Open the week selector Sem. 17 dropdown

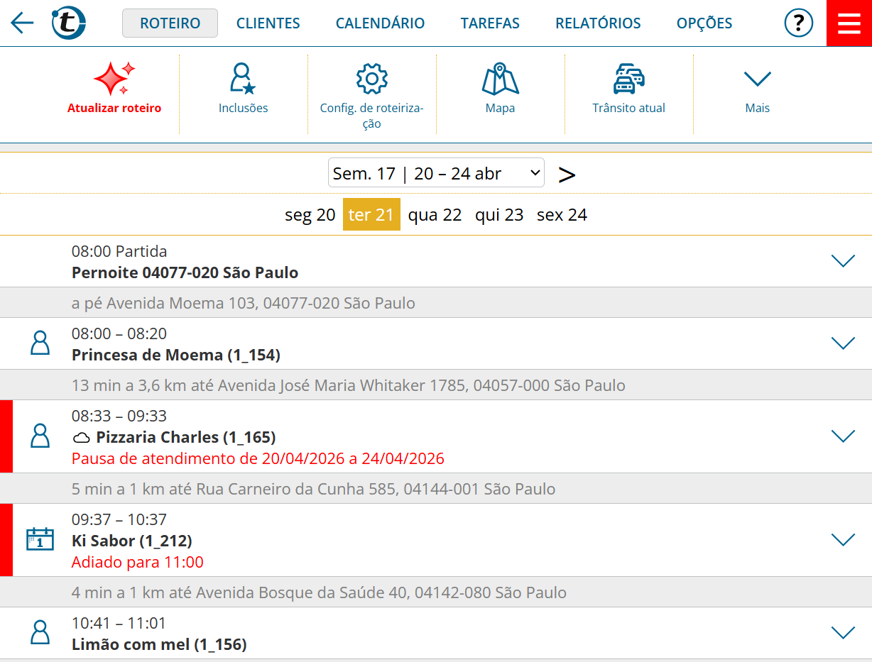coord(436,173)
